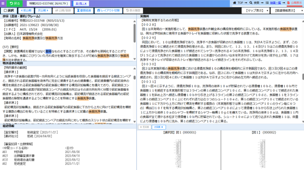
Task: Click the 出願番号 2021-139623 line
Action: pyautogui.click(x=31, y=25)
